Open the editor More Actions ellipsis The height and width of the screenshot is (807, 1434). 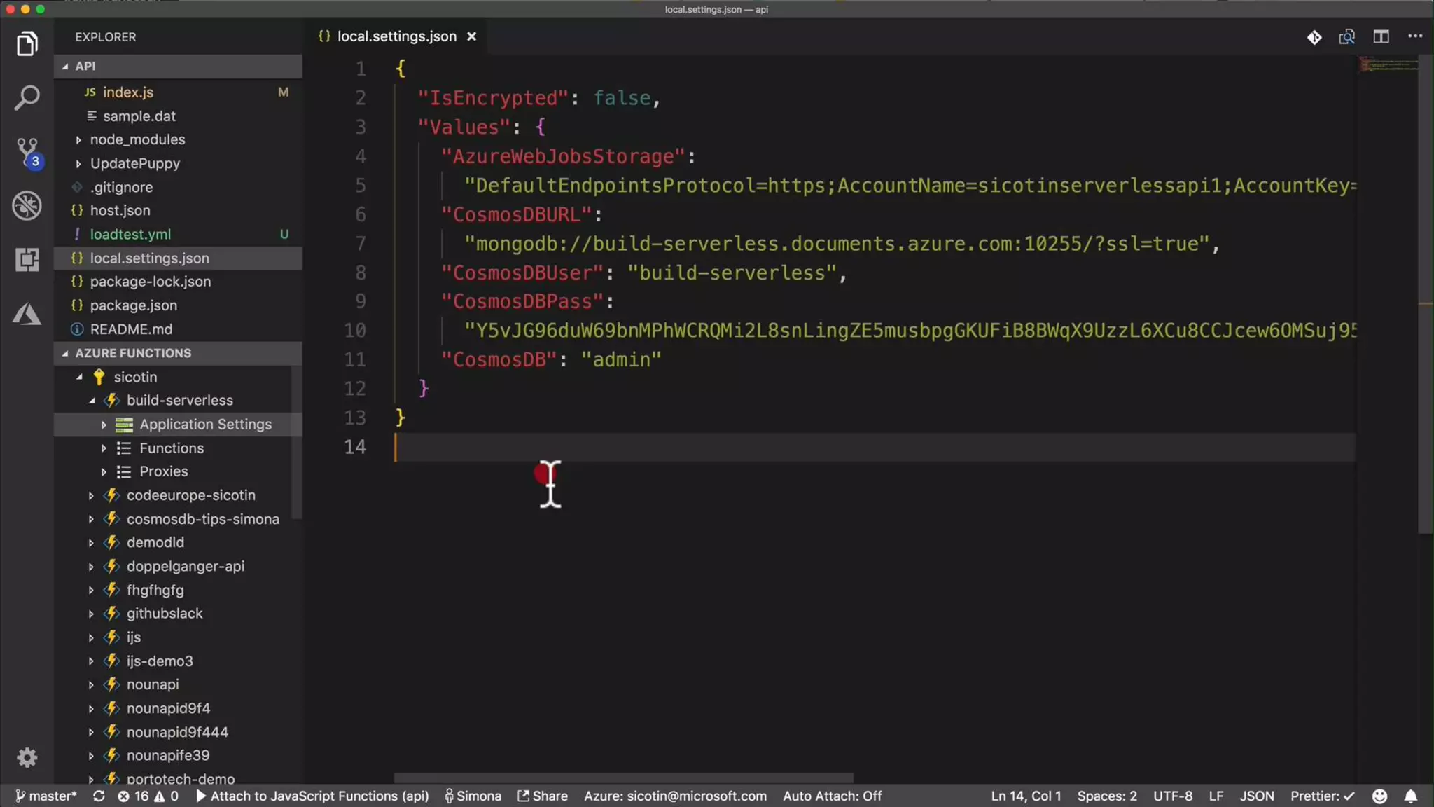click(1415, 36)
